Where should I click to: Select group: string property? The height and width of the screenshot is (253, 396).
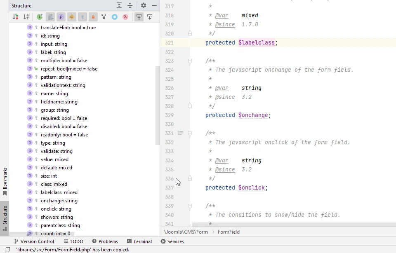pos(55,110)
